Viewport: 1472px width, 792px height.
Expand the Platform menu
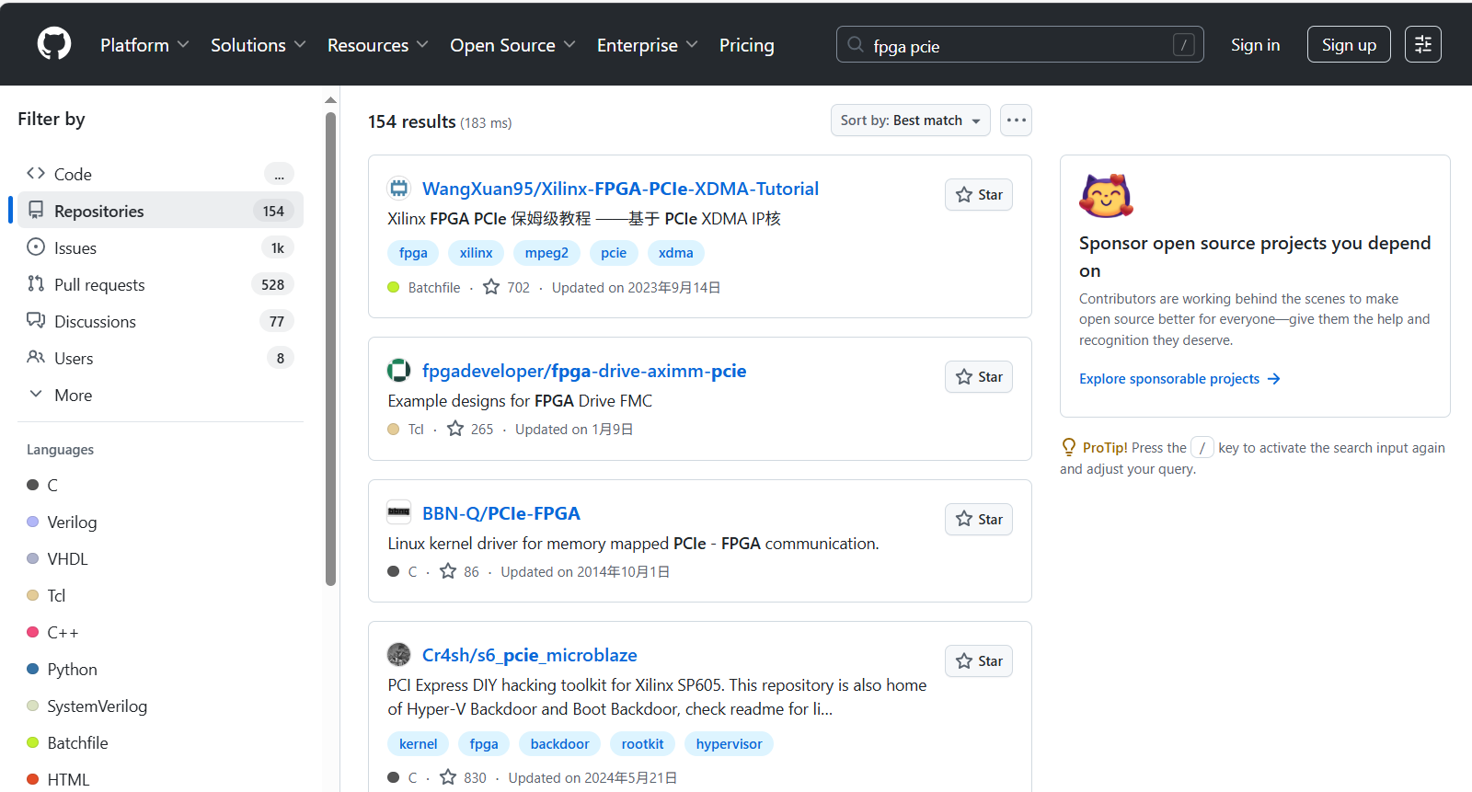click(144, 45)
